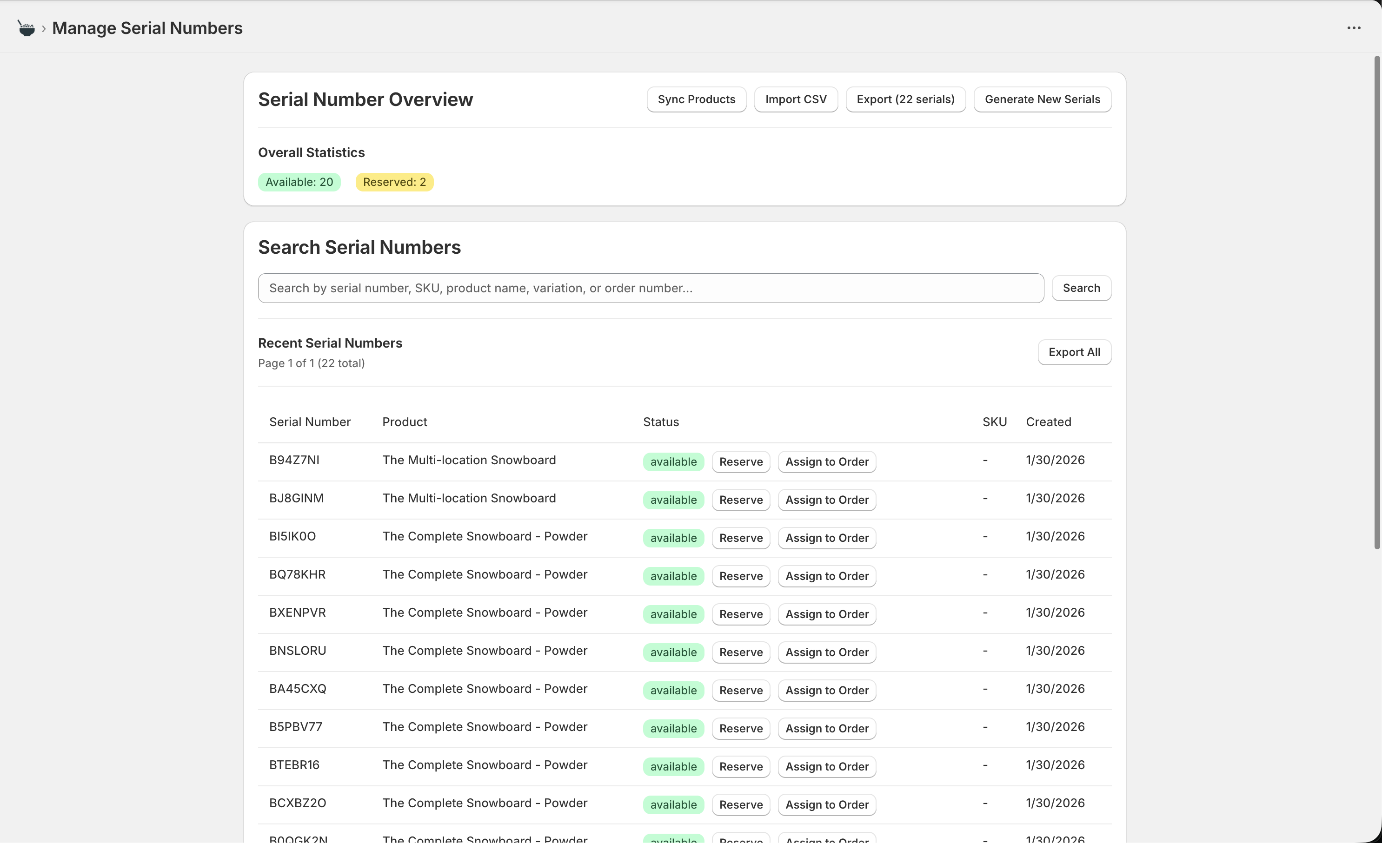Reserve serial B94Z7NI

click(x=740, y=462)
